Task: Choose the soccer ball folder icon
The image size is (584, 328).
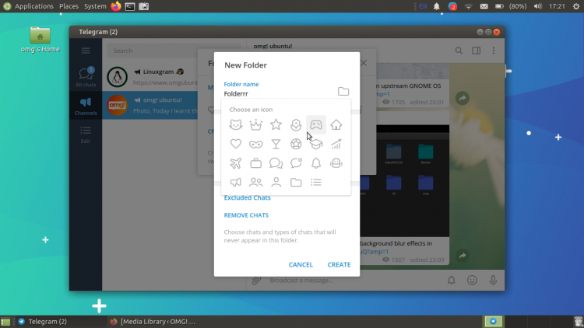Action: (x=296, y=144)
